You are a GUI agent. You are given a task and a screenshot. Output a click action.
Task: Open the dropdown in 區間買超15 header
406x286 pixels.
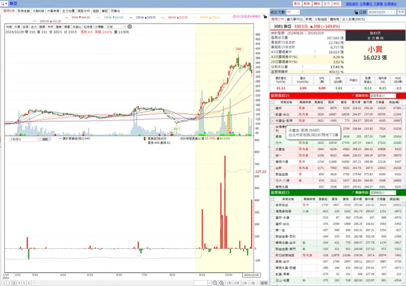[x=383, y=96]
